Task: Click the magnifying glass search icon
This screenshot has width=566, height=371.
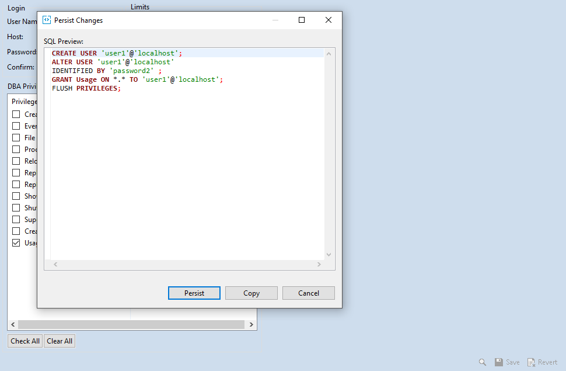Action: pos(482,362)
